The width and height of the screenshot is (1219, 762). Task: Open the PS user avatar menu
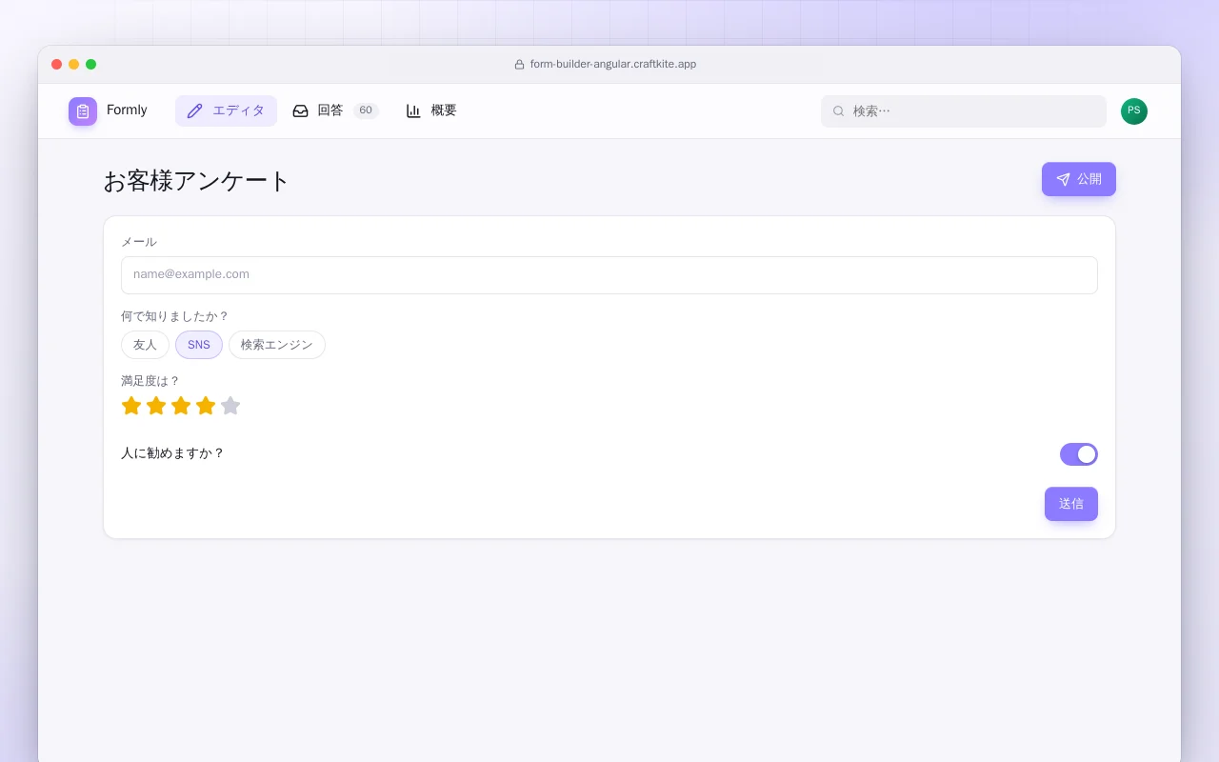[x=1134, y=111]
